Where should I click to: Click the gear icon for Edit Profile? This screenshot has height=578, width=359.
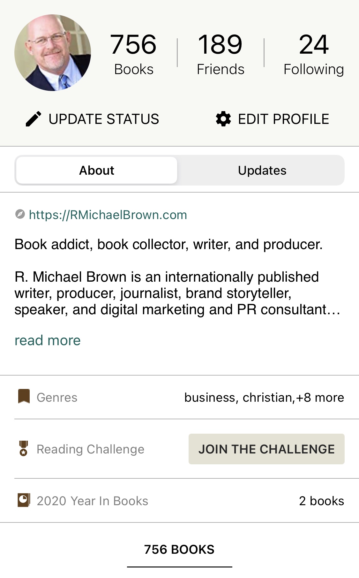[x=223, y=119]
